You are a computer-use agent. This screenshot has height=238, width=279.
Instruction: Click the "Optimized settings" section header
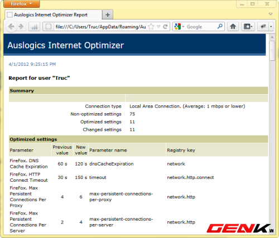click(138, 139)
